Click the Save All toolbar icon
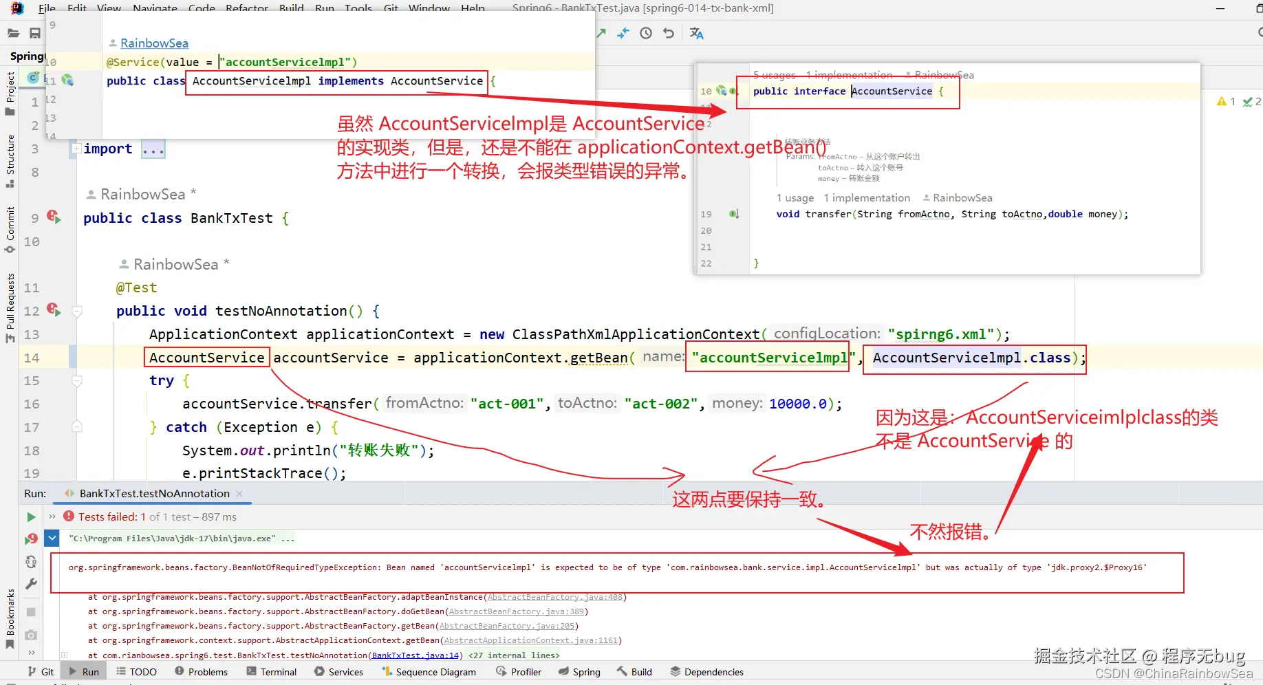Viewport: 1263px width, 685px height. [35, 33]
